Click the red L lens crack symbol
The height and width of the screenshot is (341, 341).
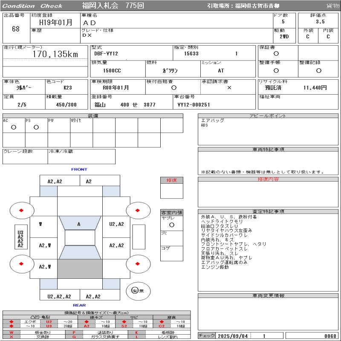137,337
